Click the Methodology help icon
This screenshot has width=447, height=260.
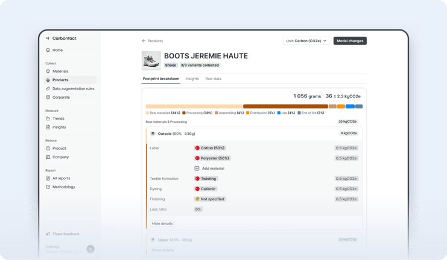click(x=48, y=187)
